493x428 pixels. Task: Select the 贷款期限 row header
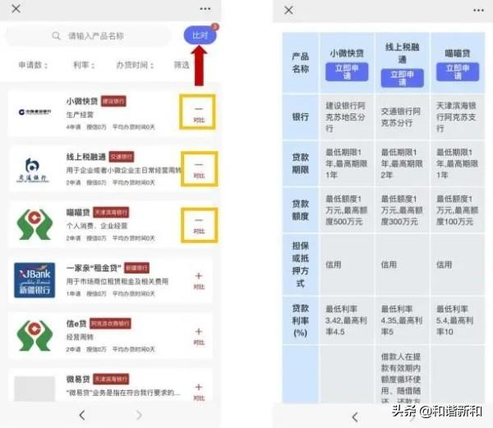[x=300, y=163]
